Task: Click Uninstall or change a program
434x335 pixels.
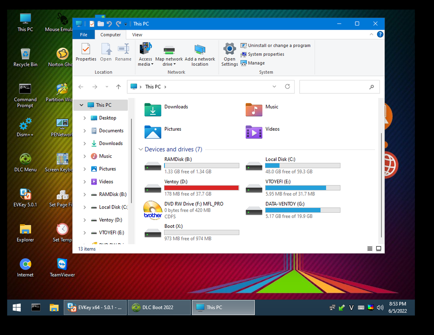Action: click(x=275, y=45)
